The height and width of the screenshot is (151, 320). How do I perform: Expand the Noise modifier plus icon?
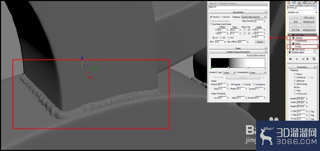point(293,43)
